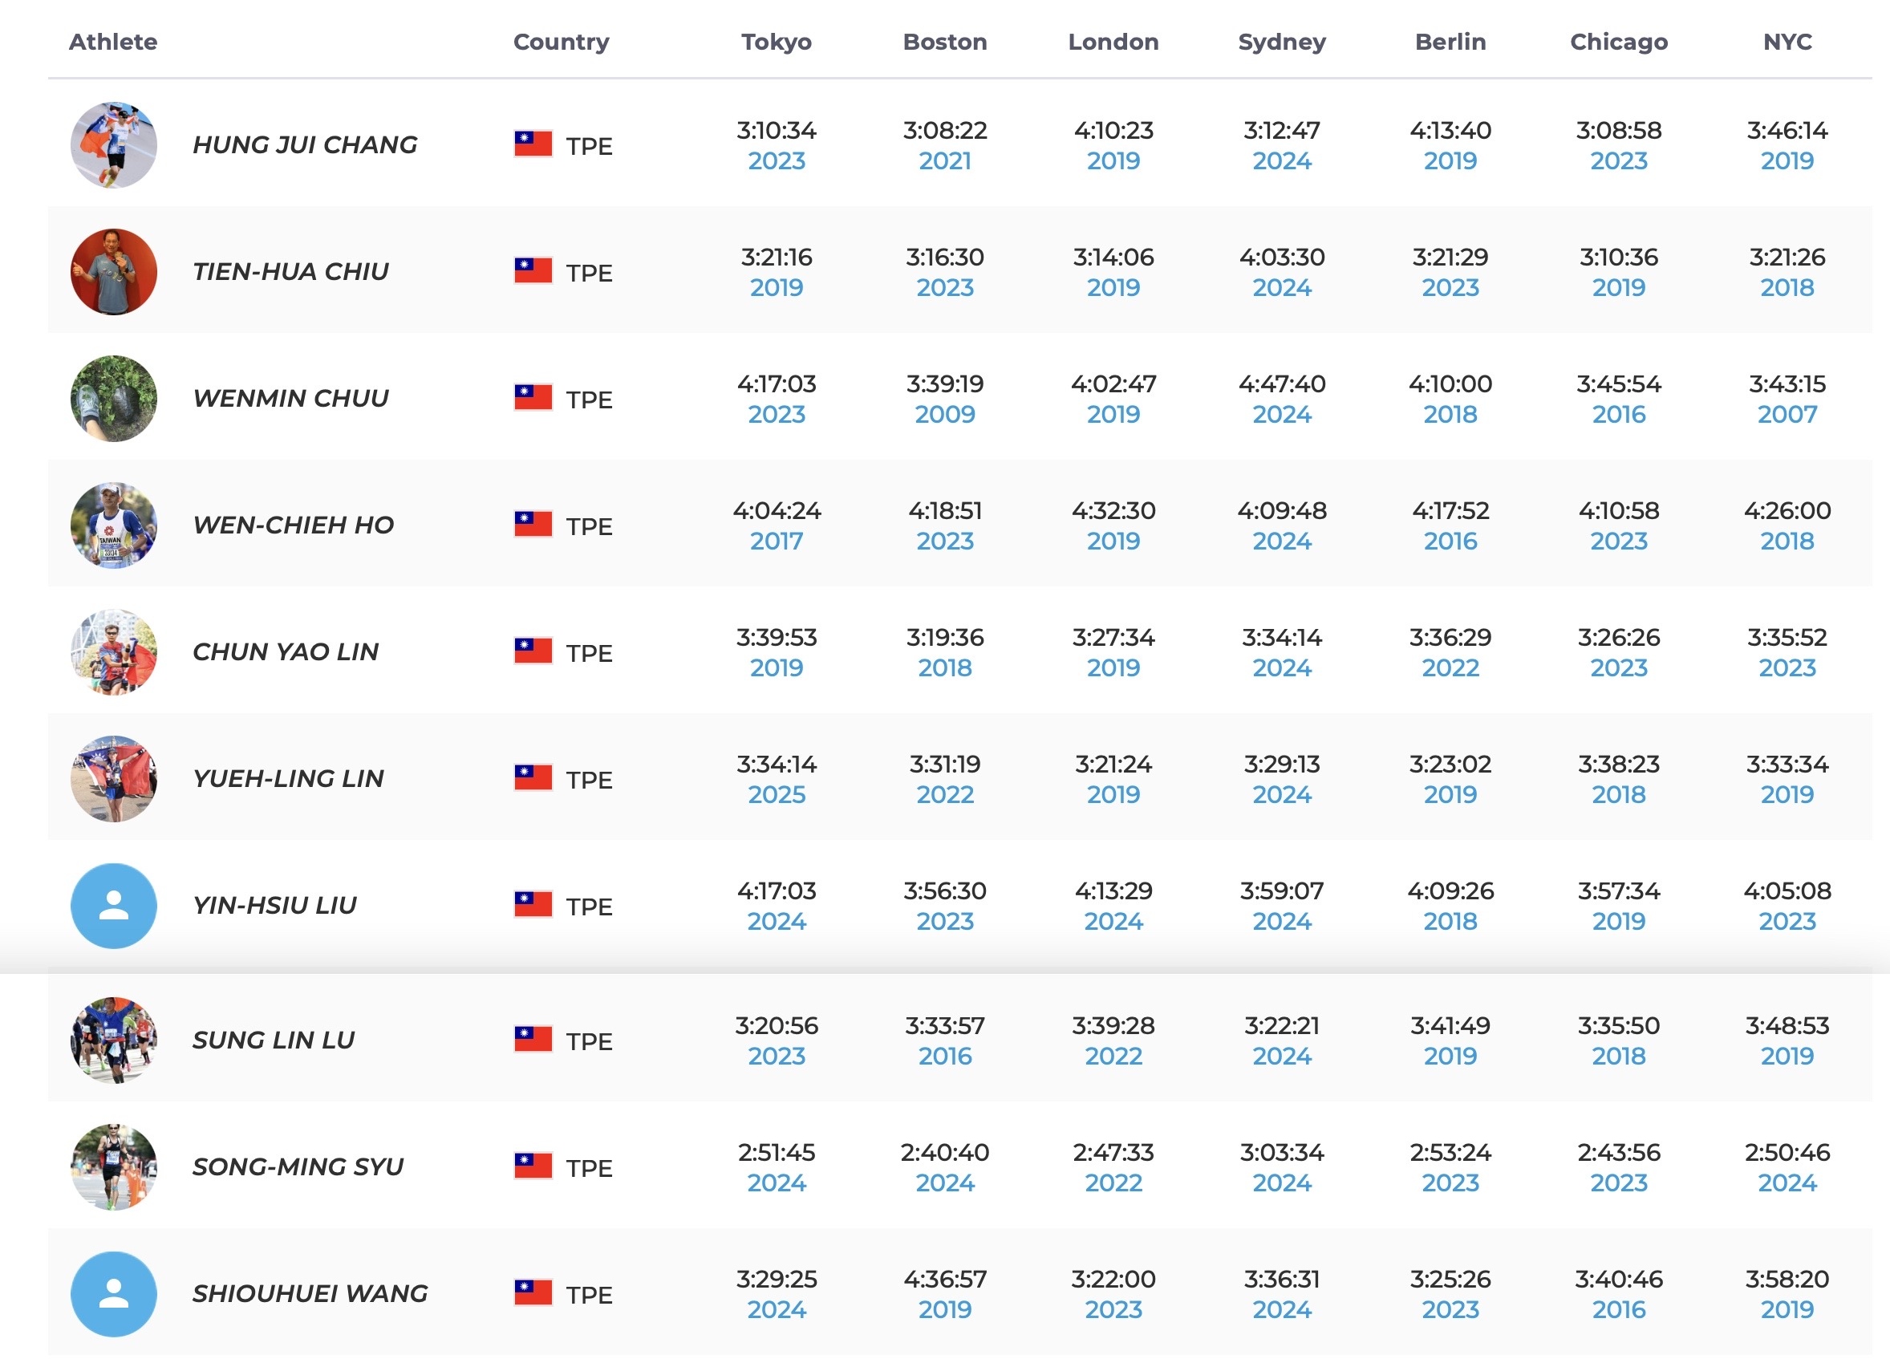
Task: Open Shiouhuei Wang's 2016 Chicago year link
Action: (1618, 1310)
